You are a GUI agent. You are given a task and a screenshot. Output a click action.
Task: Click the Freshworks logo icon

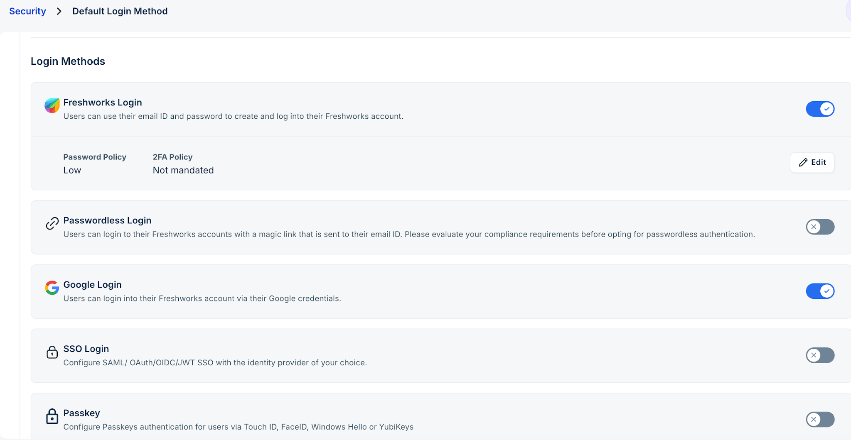tap(52, 105)
